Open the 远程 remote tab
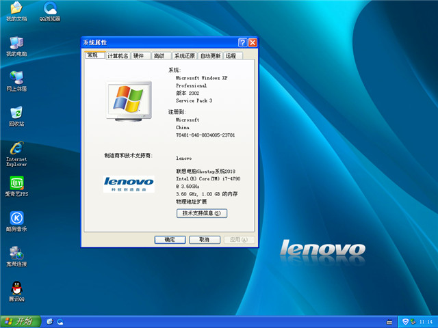 231,55
